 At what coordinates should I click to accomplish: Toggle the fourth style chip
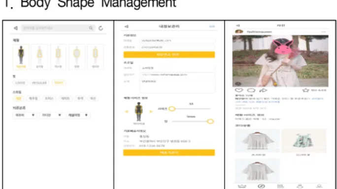(65, 99)
